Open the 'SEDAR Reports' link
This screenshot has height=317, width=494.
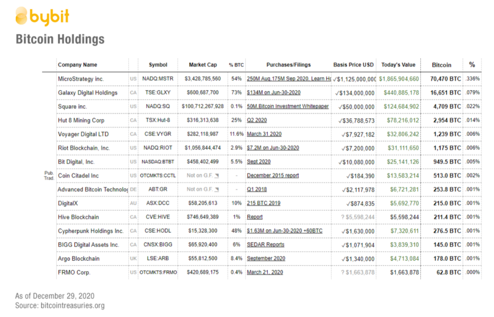[266, 245]
